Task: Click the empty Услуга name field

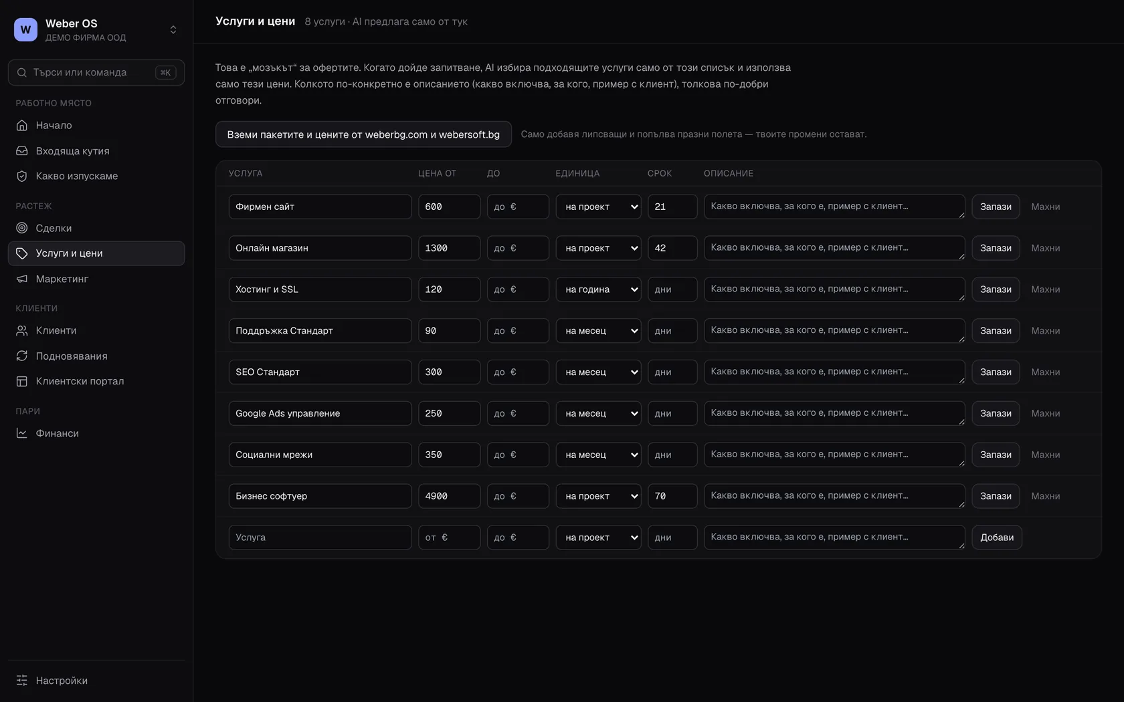Action: pyautogui.click(x=320, y=538)
